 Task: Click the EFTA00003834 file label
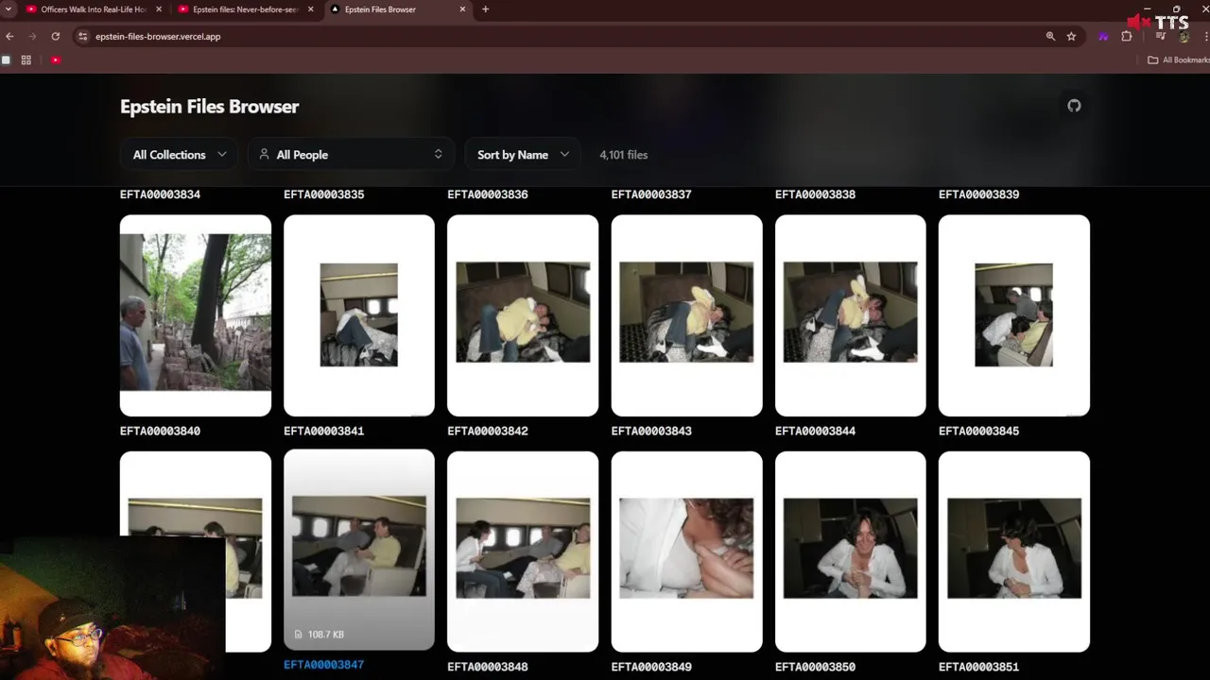pyautogui.click(x=160, y=195)
